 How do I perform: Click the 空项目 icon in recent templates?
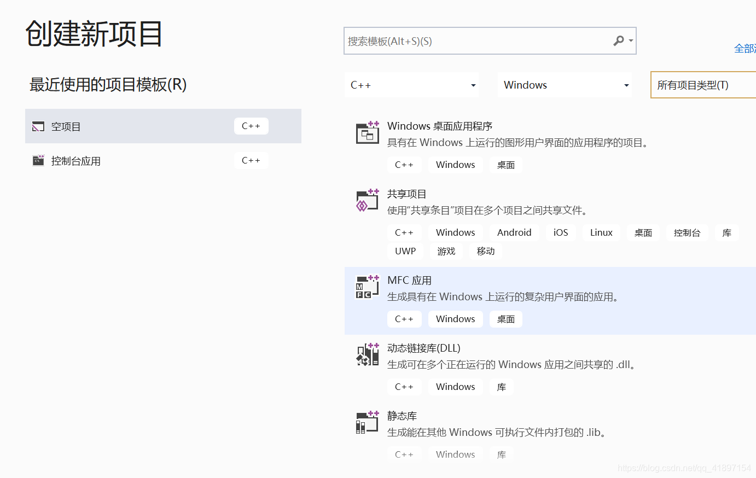pyautogui.click(x=38, y=126)
